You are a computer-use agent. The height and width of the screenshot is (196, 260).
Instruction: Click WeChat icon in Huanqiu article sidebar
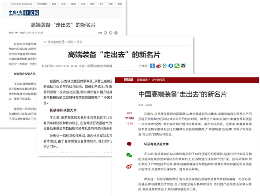(129, 155)
